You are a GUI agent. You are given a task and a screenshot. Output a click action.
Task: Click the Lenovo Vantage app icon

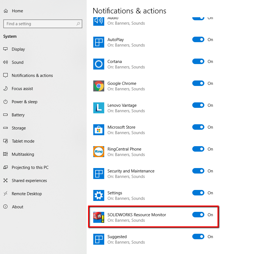98,108
